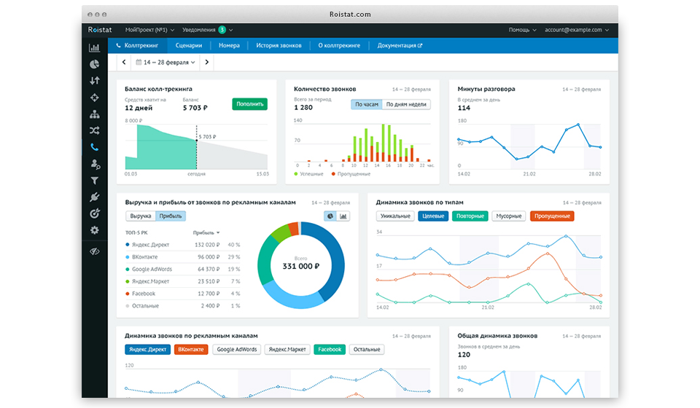Open the 14 – 28 февраля date dropdown
The image size is (700, 408).
point(166,63)
